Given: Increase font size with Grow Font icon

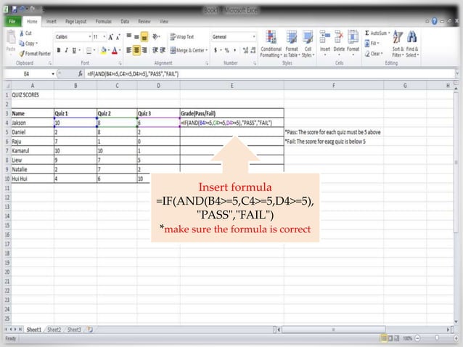Looking at the screenshot, I should coord(110,37).
